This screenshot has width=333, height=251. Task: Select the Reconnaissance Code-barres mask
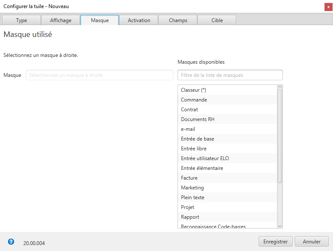228,225
